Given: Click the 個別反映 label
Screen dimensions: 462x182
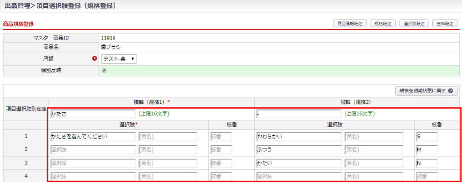Looking at the screenshot, I should 51,71.
